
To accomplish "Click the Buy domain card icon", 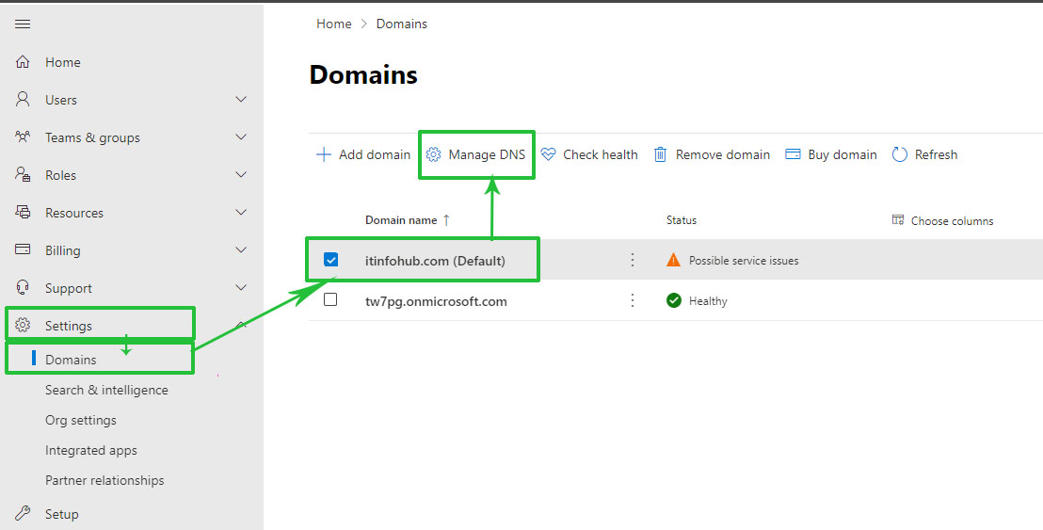I will click(793, 154).
